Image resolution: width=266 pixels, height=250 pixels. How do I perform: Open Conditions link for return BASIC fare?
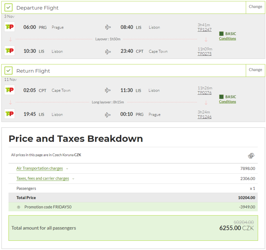pyautogui.click(x=227, y=102)
